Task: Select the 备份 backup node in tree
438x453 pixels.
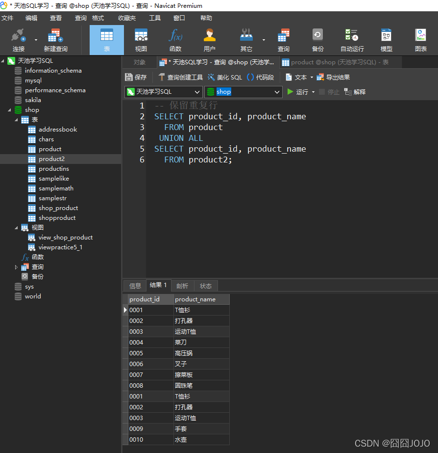Action: 38,277
